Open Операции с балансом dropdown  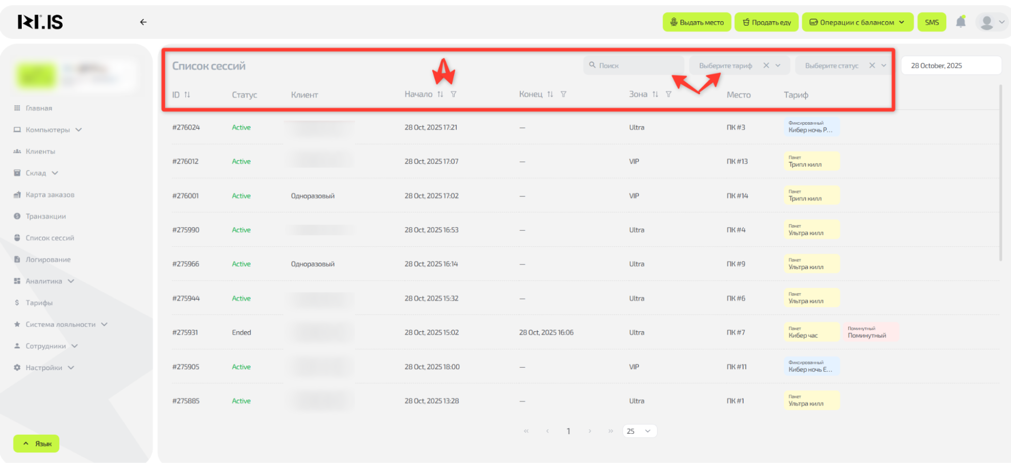857,22
